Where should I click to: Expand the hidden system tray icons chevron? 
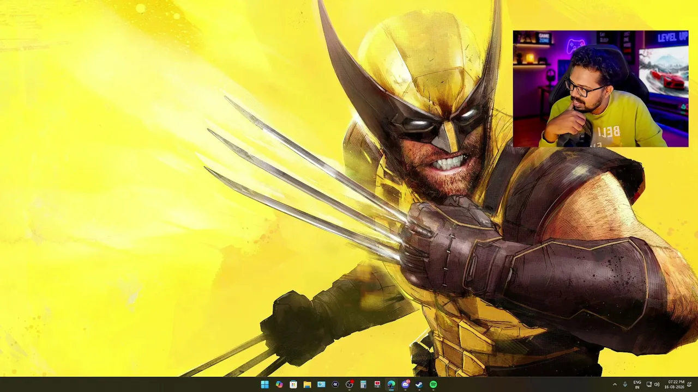tap(615, 384)
